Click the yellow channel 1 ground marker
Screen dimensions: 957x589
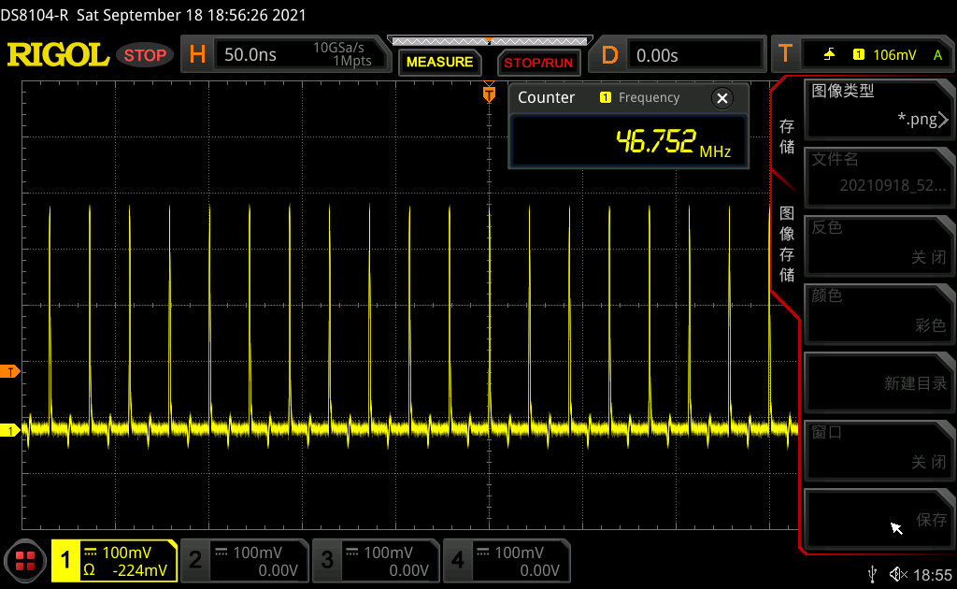point(9,430)
